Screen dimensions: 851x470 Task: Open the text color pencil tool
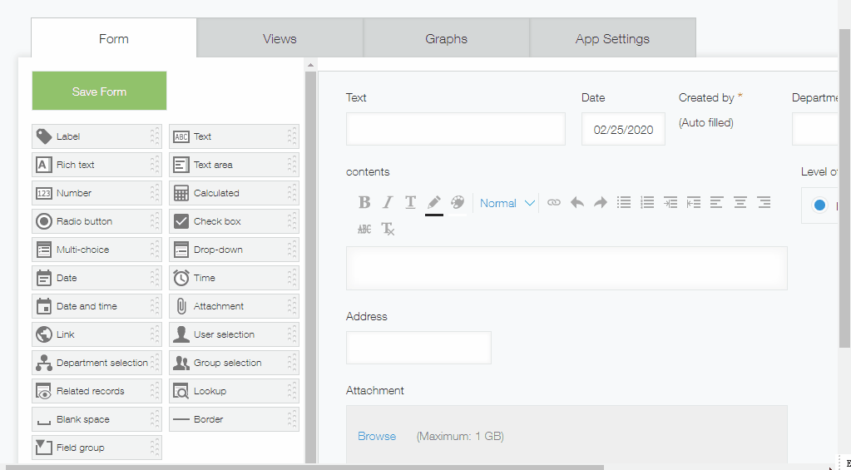[433, 204]
